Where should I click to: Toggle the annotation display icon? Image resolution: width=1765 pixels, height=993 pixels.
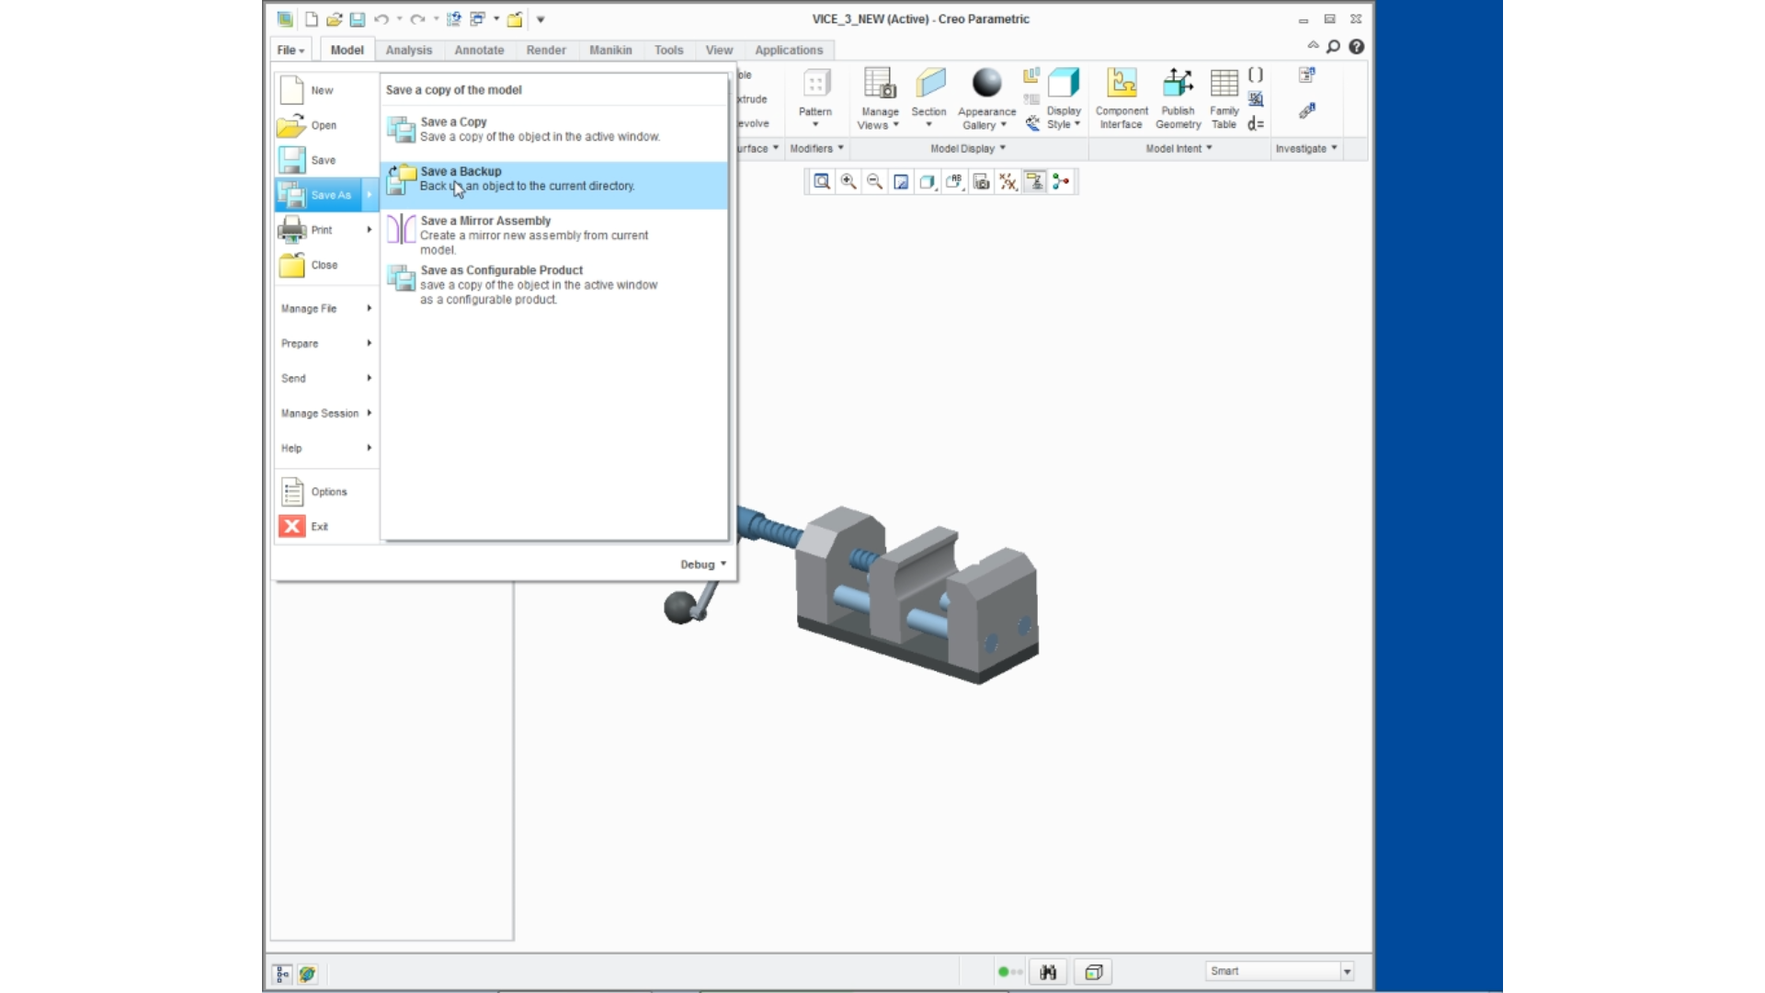click(x=1035, y=182)
